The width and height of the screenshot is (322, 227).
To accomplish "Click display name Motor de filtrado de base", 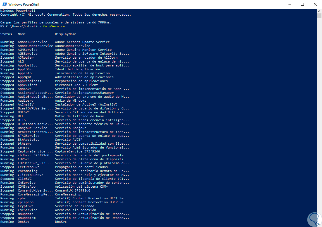I will 80,116.
